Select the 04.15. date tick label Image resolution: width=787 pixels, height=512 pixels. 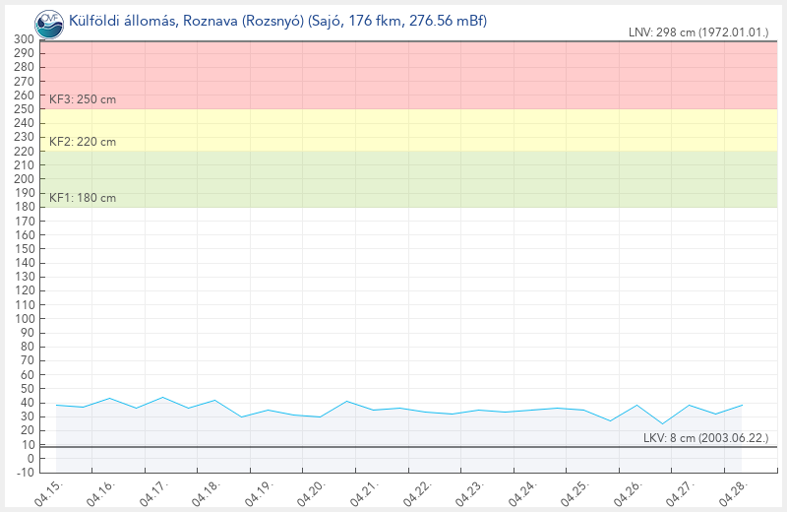tap(47, 491)
